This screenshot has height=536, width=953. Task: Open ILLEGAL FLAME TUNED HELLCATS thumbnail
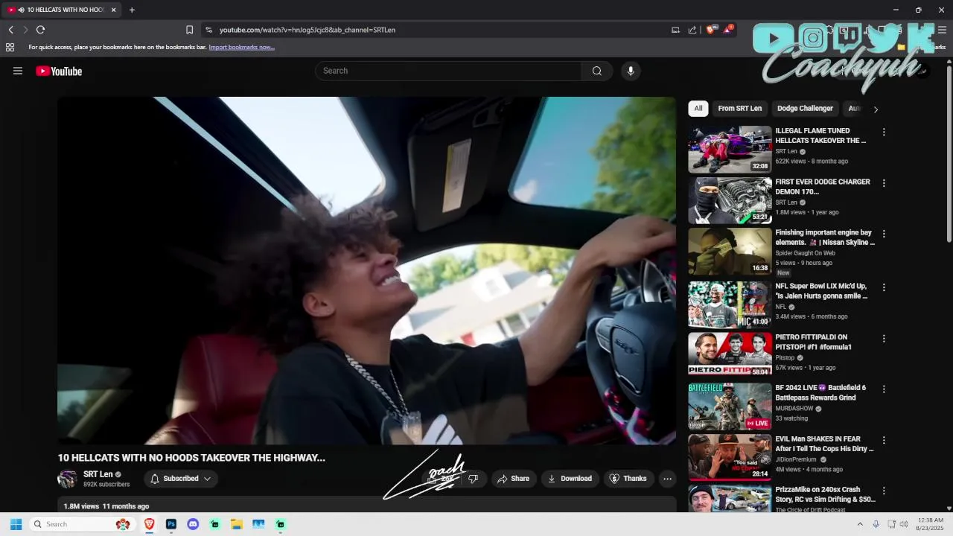pos(730,149)
